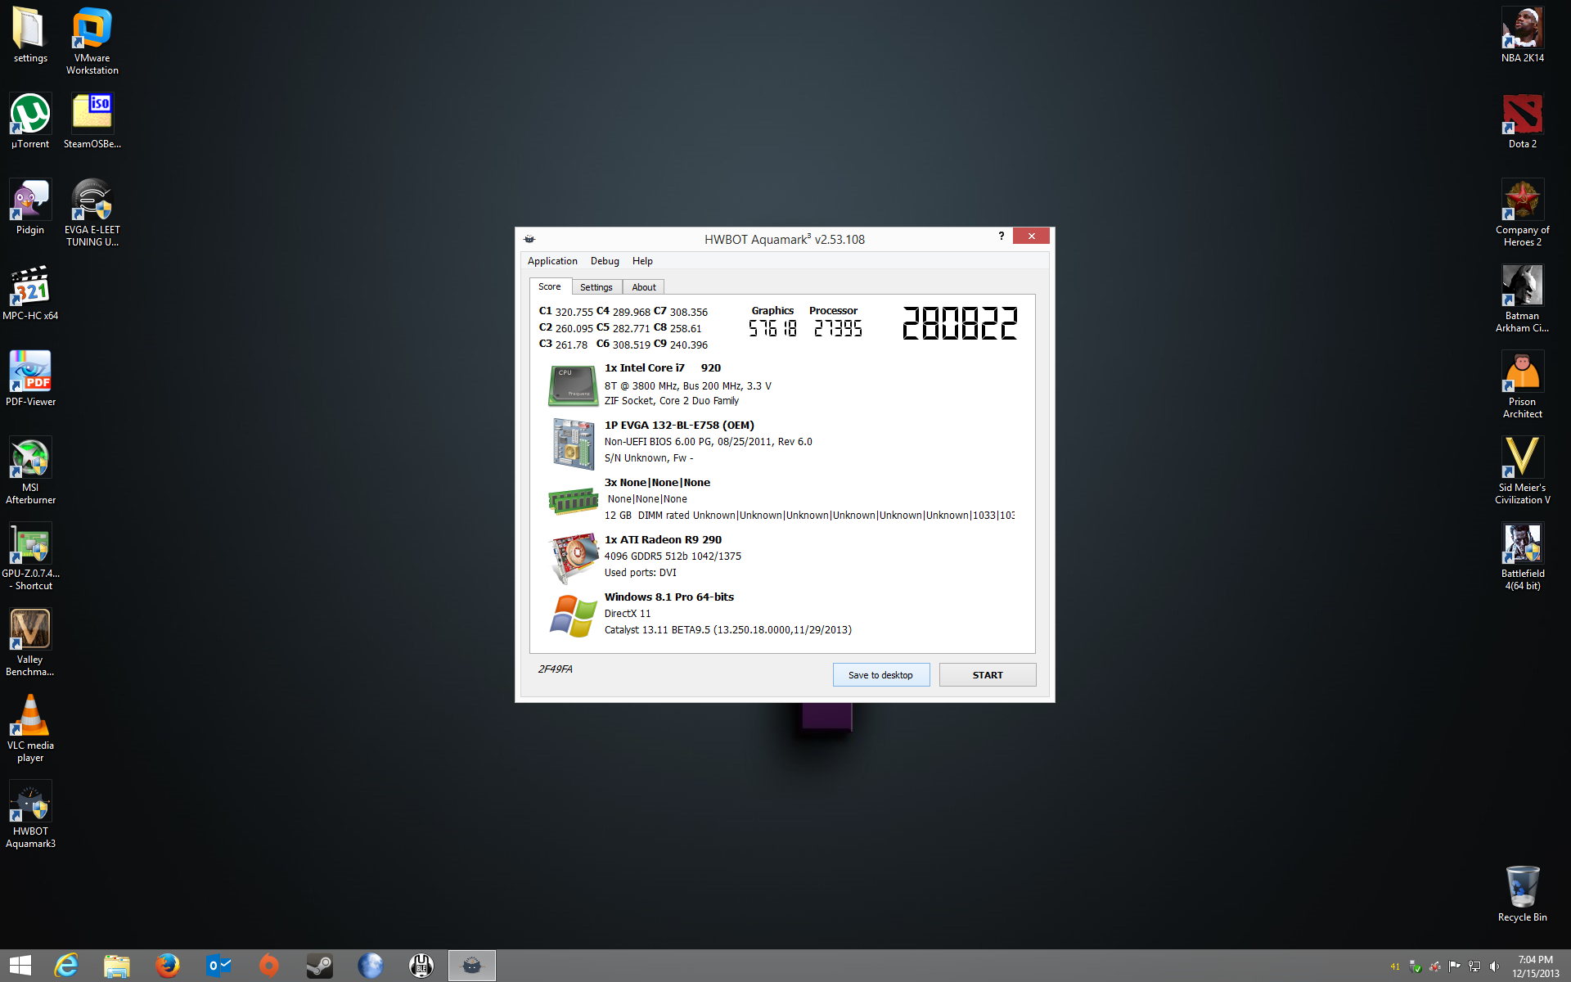Close the HWBOT Aquamark window
The width and height of the screenshot is (1571, 982).
pos(1031,236)
